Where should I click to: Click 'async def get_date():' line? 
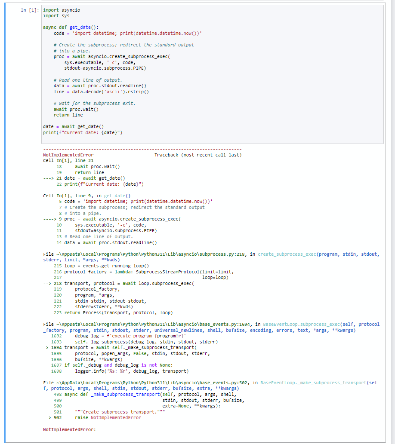(x=71, y=28)
